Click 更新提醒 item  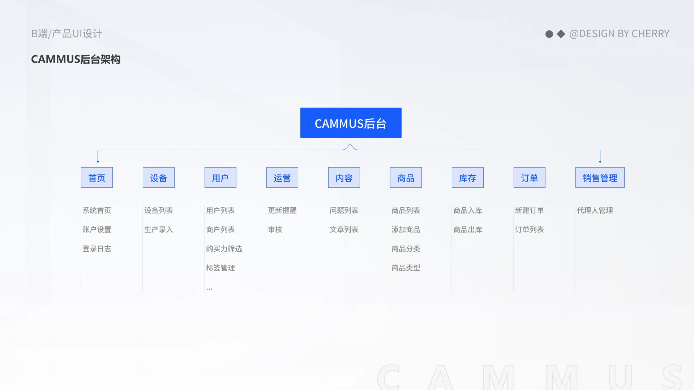[282, 211]
